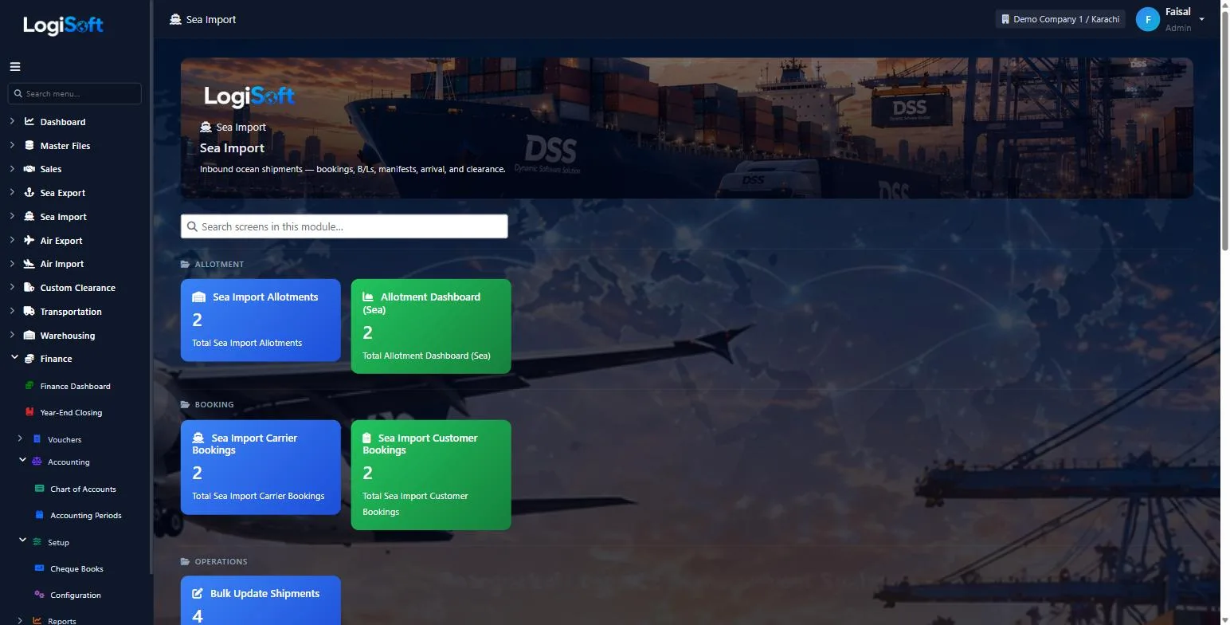Open Cheque Books in sidebar
Screen dimensions: 1230x625
pyautogui.click(x=76, y=568)
